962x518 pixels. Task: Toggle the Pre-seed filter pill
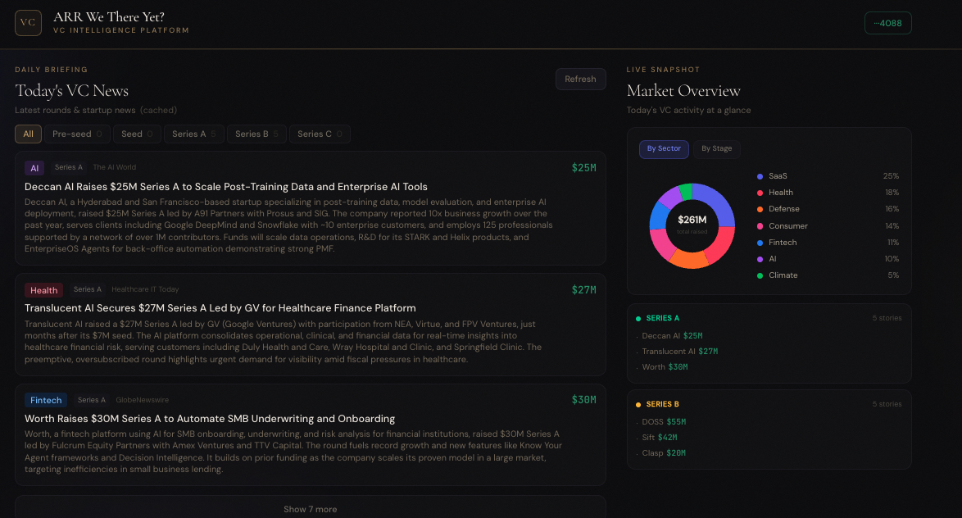pyautogui.click(x=77, y=133)
